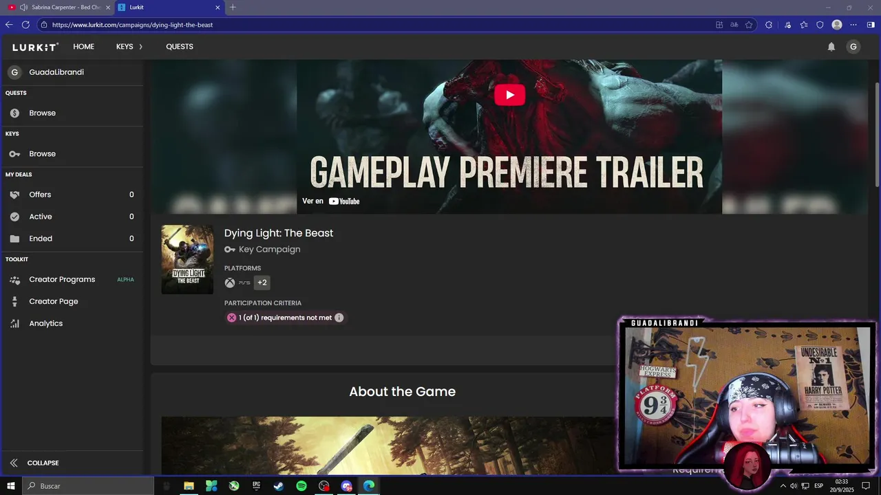Open the volume control in system tray
Viewport: 881px width, 495px height.
[x=794, y=486]
